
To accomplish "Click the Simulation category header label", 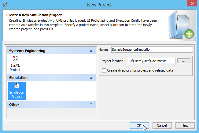I will coord(18,78).
